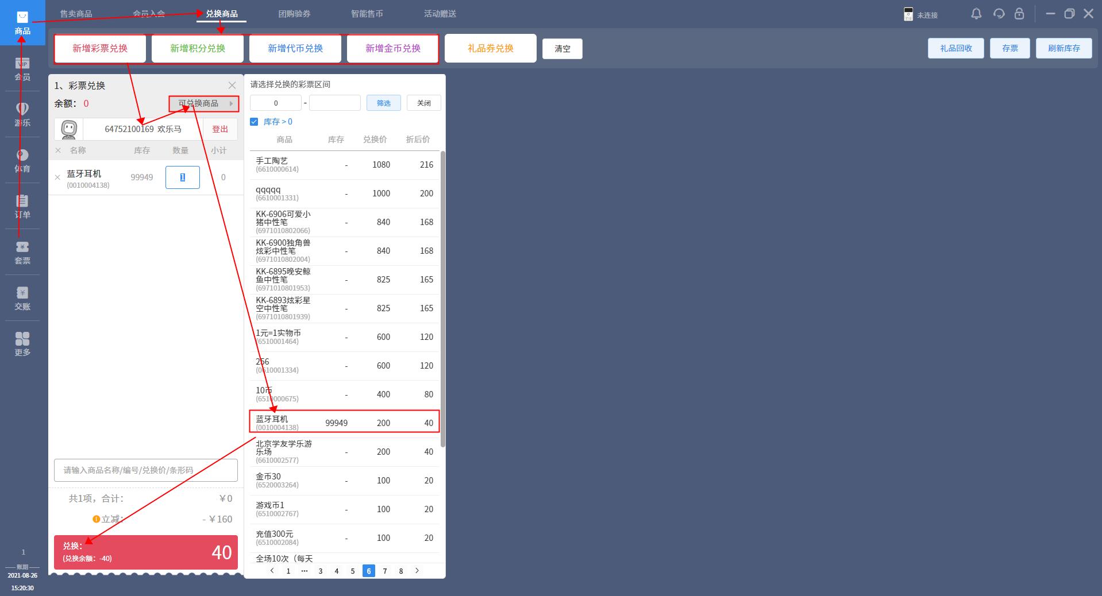Image resolution: width=1102 pixels, height=596 pixels.
Task: Clear all items using header X icon
Action: pos(58,150)
